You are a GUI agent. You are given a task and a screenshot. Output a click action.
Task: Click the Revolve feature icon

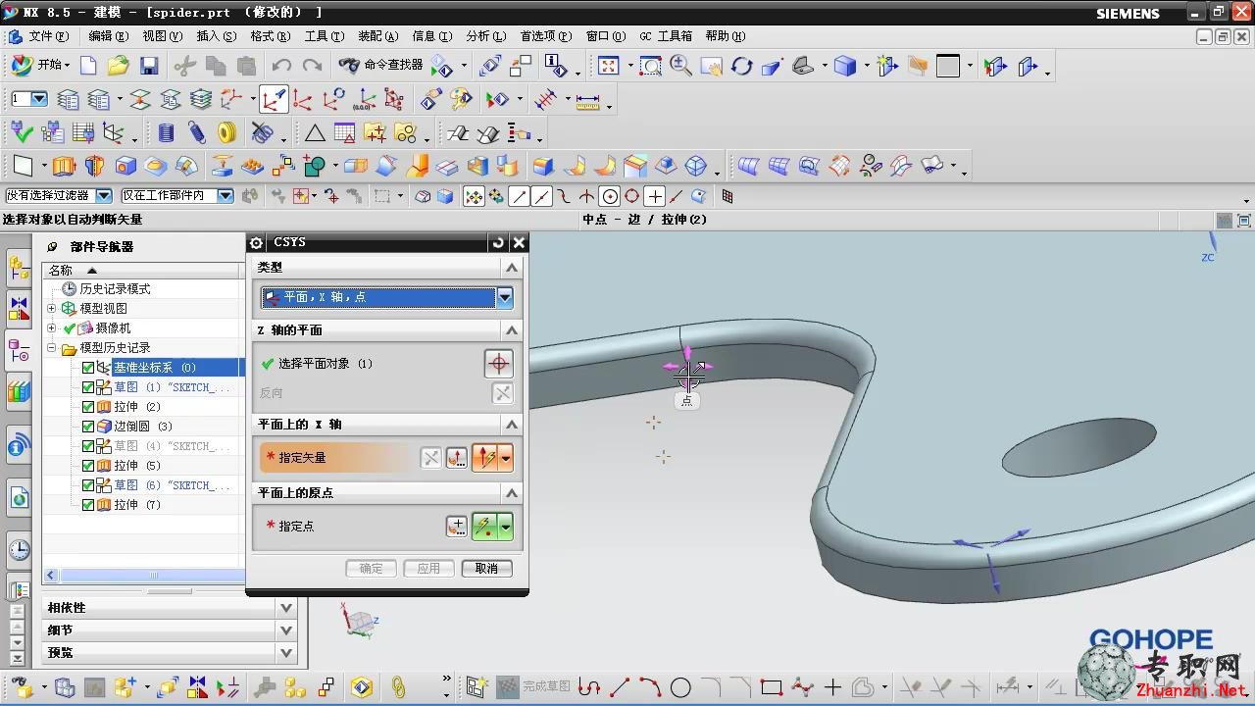click(94, 166)
